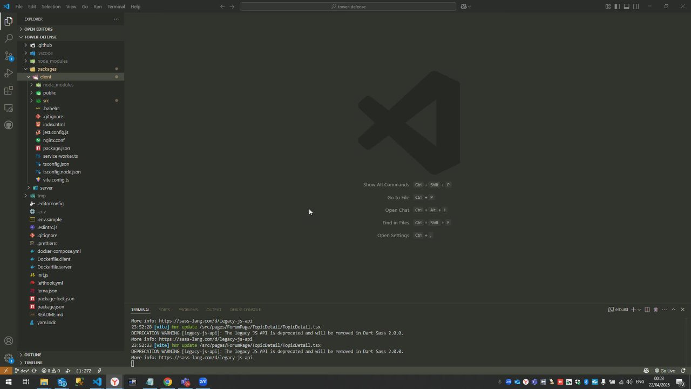The width and height of the screenshot is (691, 389).
Task: Toggle the secondary side bar visibility
Action: click(636, 6)
